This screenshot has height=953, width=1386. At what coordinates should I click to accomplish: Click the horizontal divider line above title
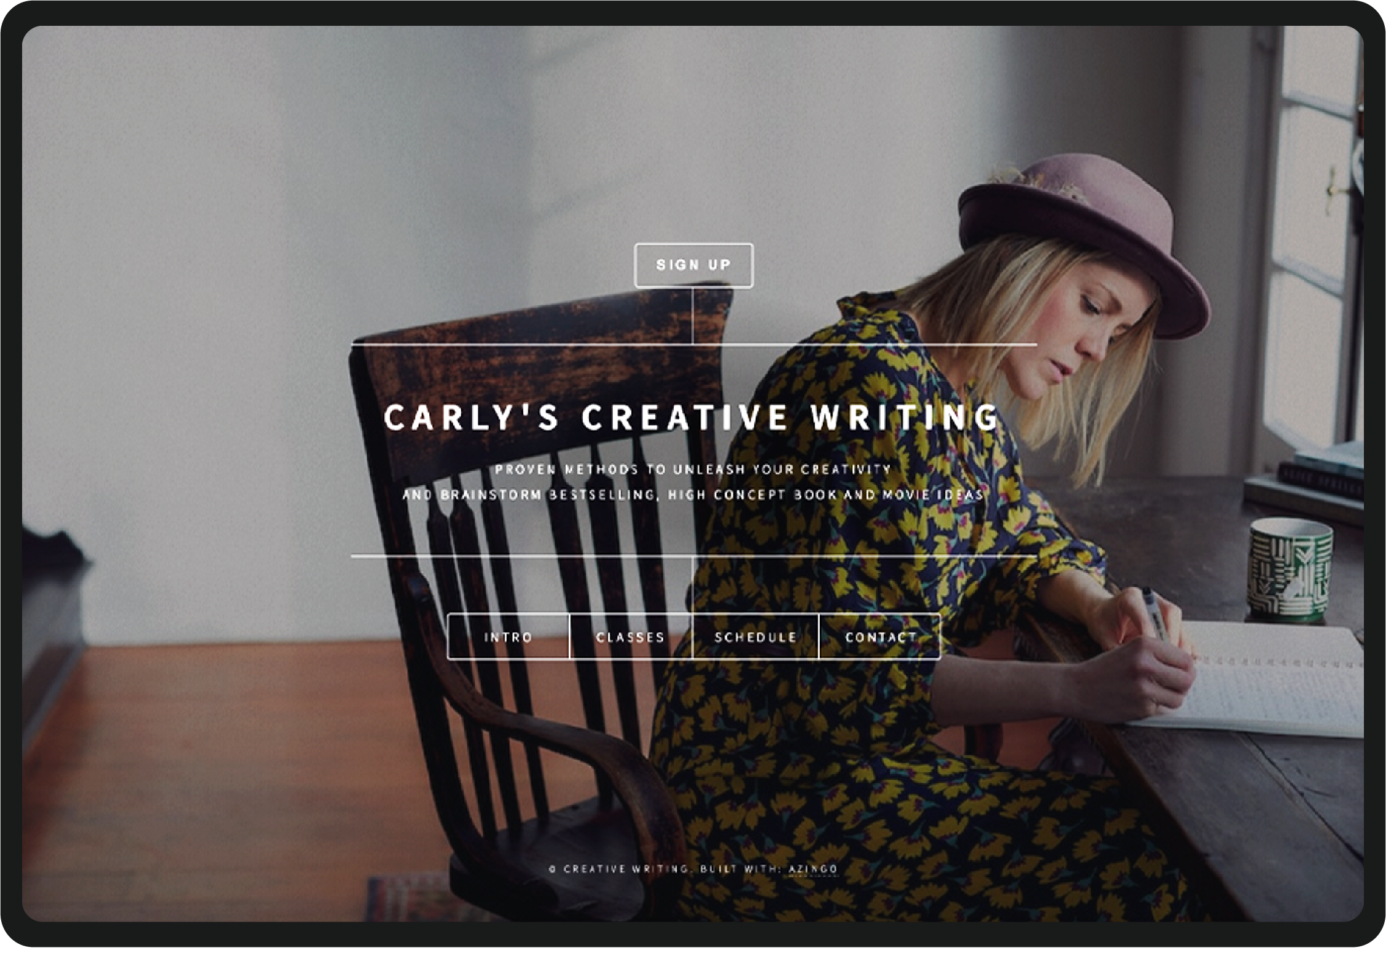coord(694,345)
